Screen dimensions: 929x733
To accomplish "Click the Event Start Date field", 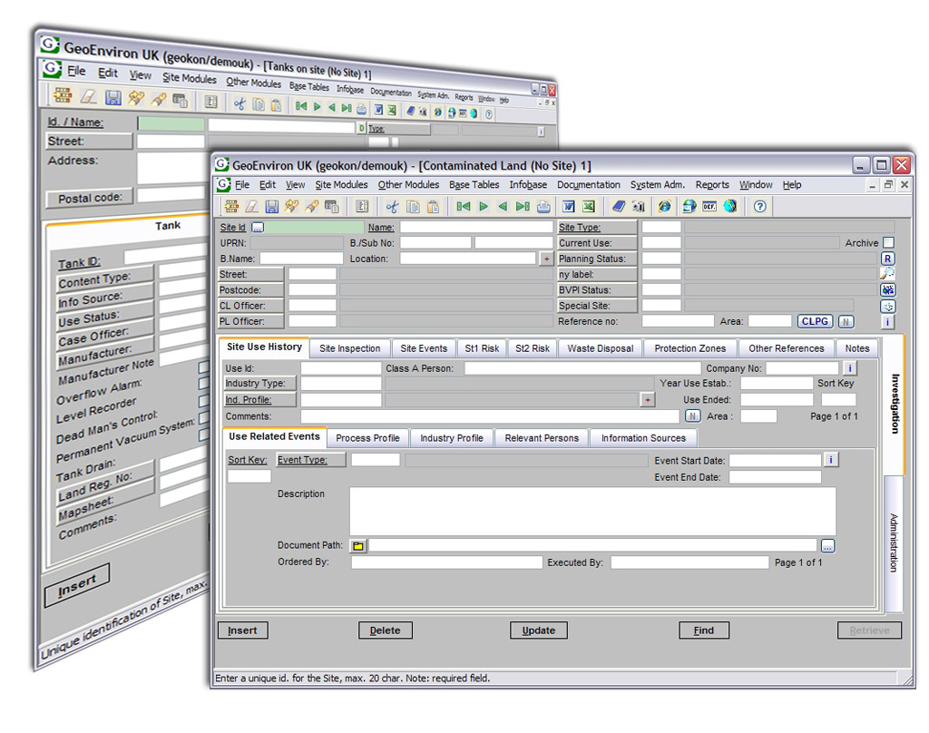I will pyautogui.click(x=775, y=461).
